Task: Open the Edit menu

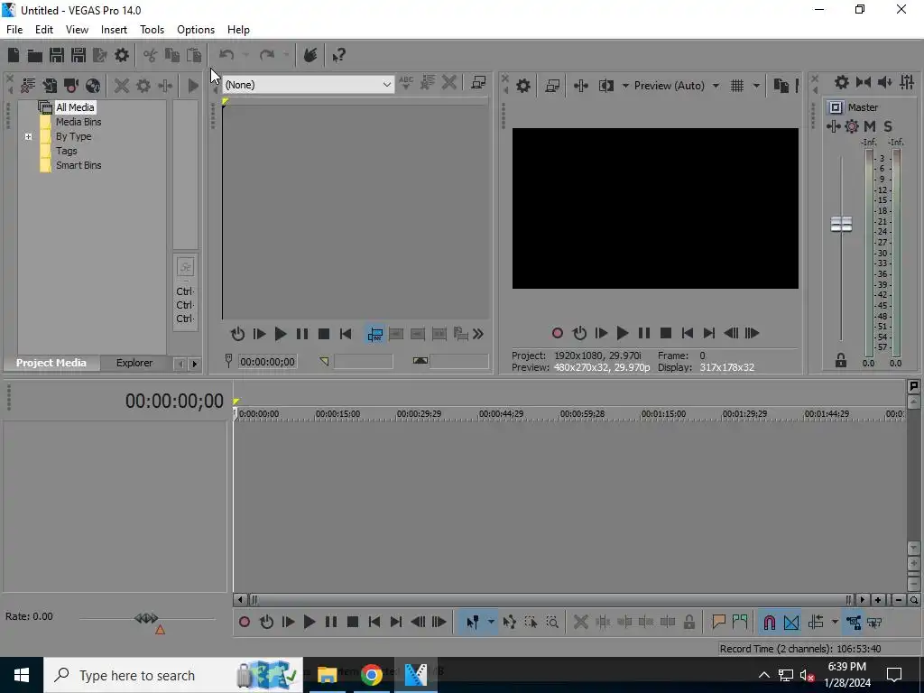Action: (x=44, y=30)
